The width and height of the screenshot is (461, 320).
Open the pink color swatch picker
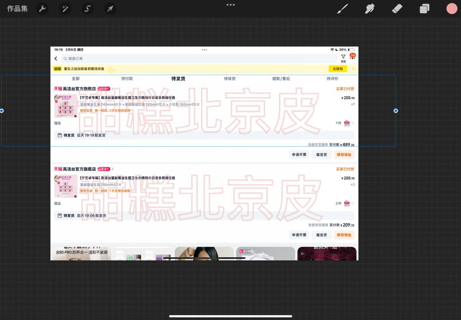[452, 9]
